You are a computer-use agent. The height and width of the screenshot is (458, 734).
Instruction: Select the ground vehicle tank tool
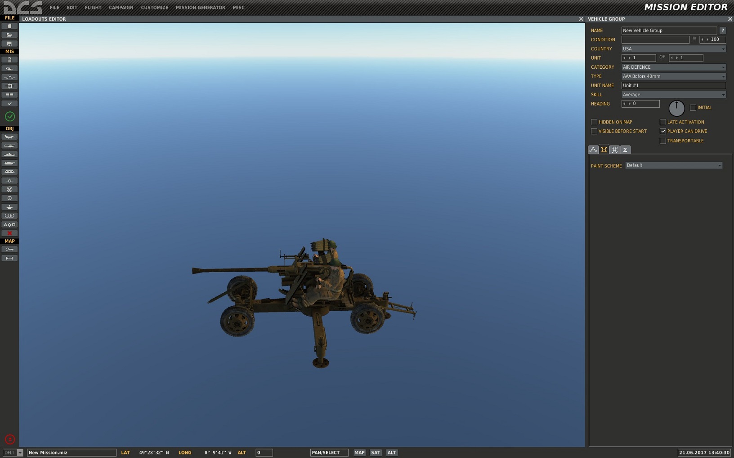click(9, 163)
